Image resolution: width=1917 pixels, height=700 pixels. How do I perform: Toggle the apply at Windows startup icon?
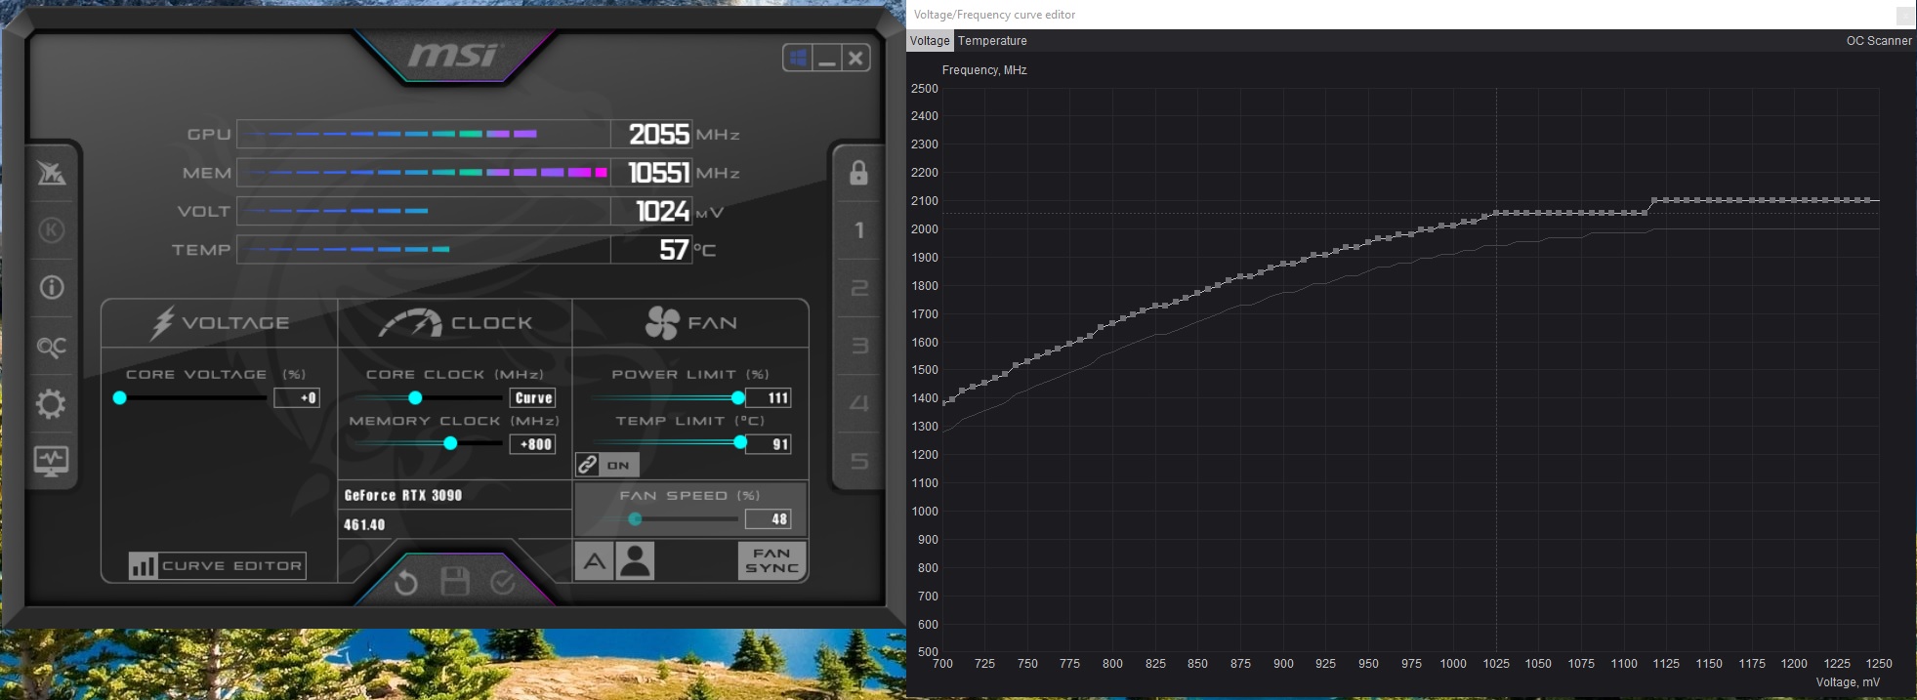798,58
